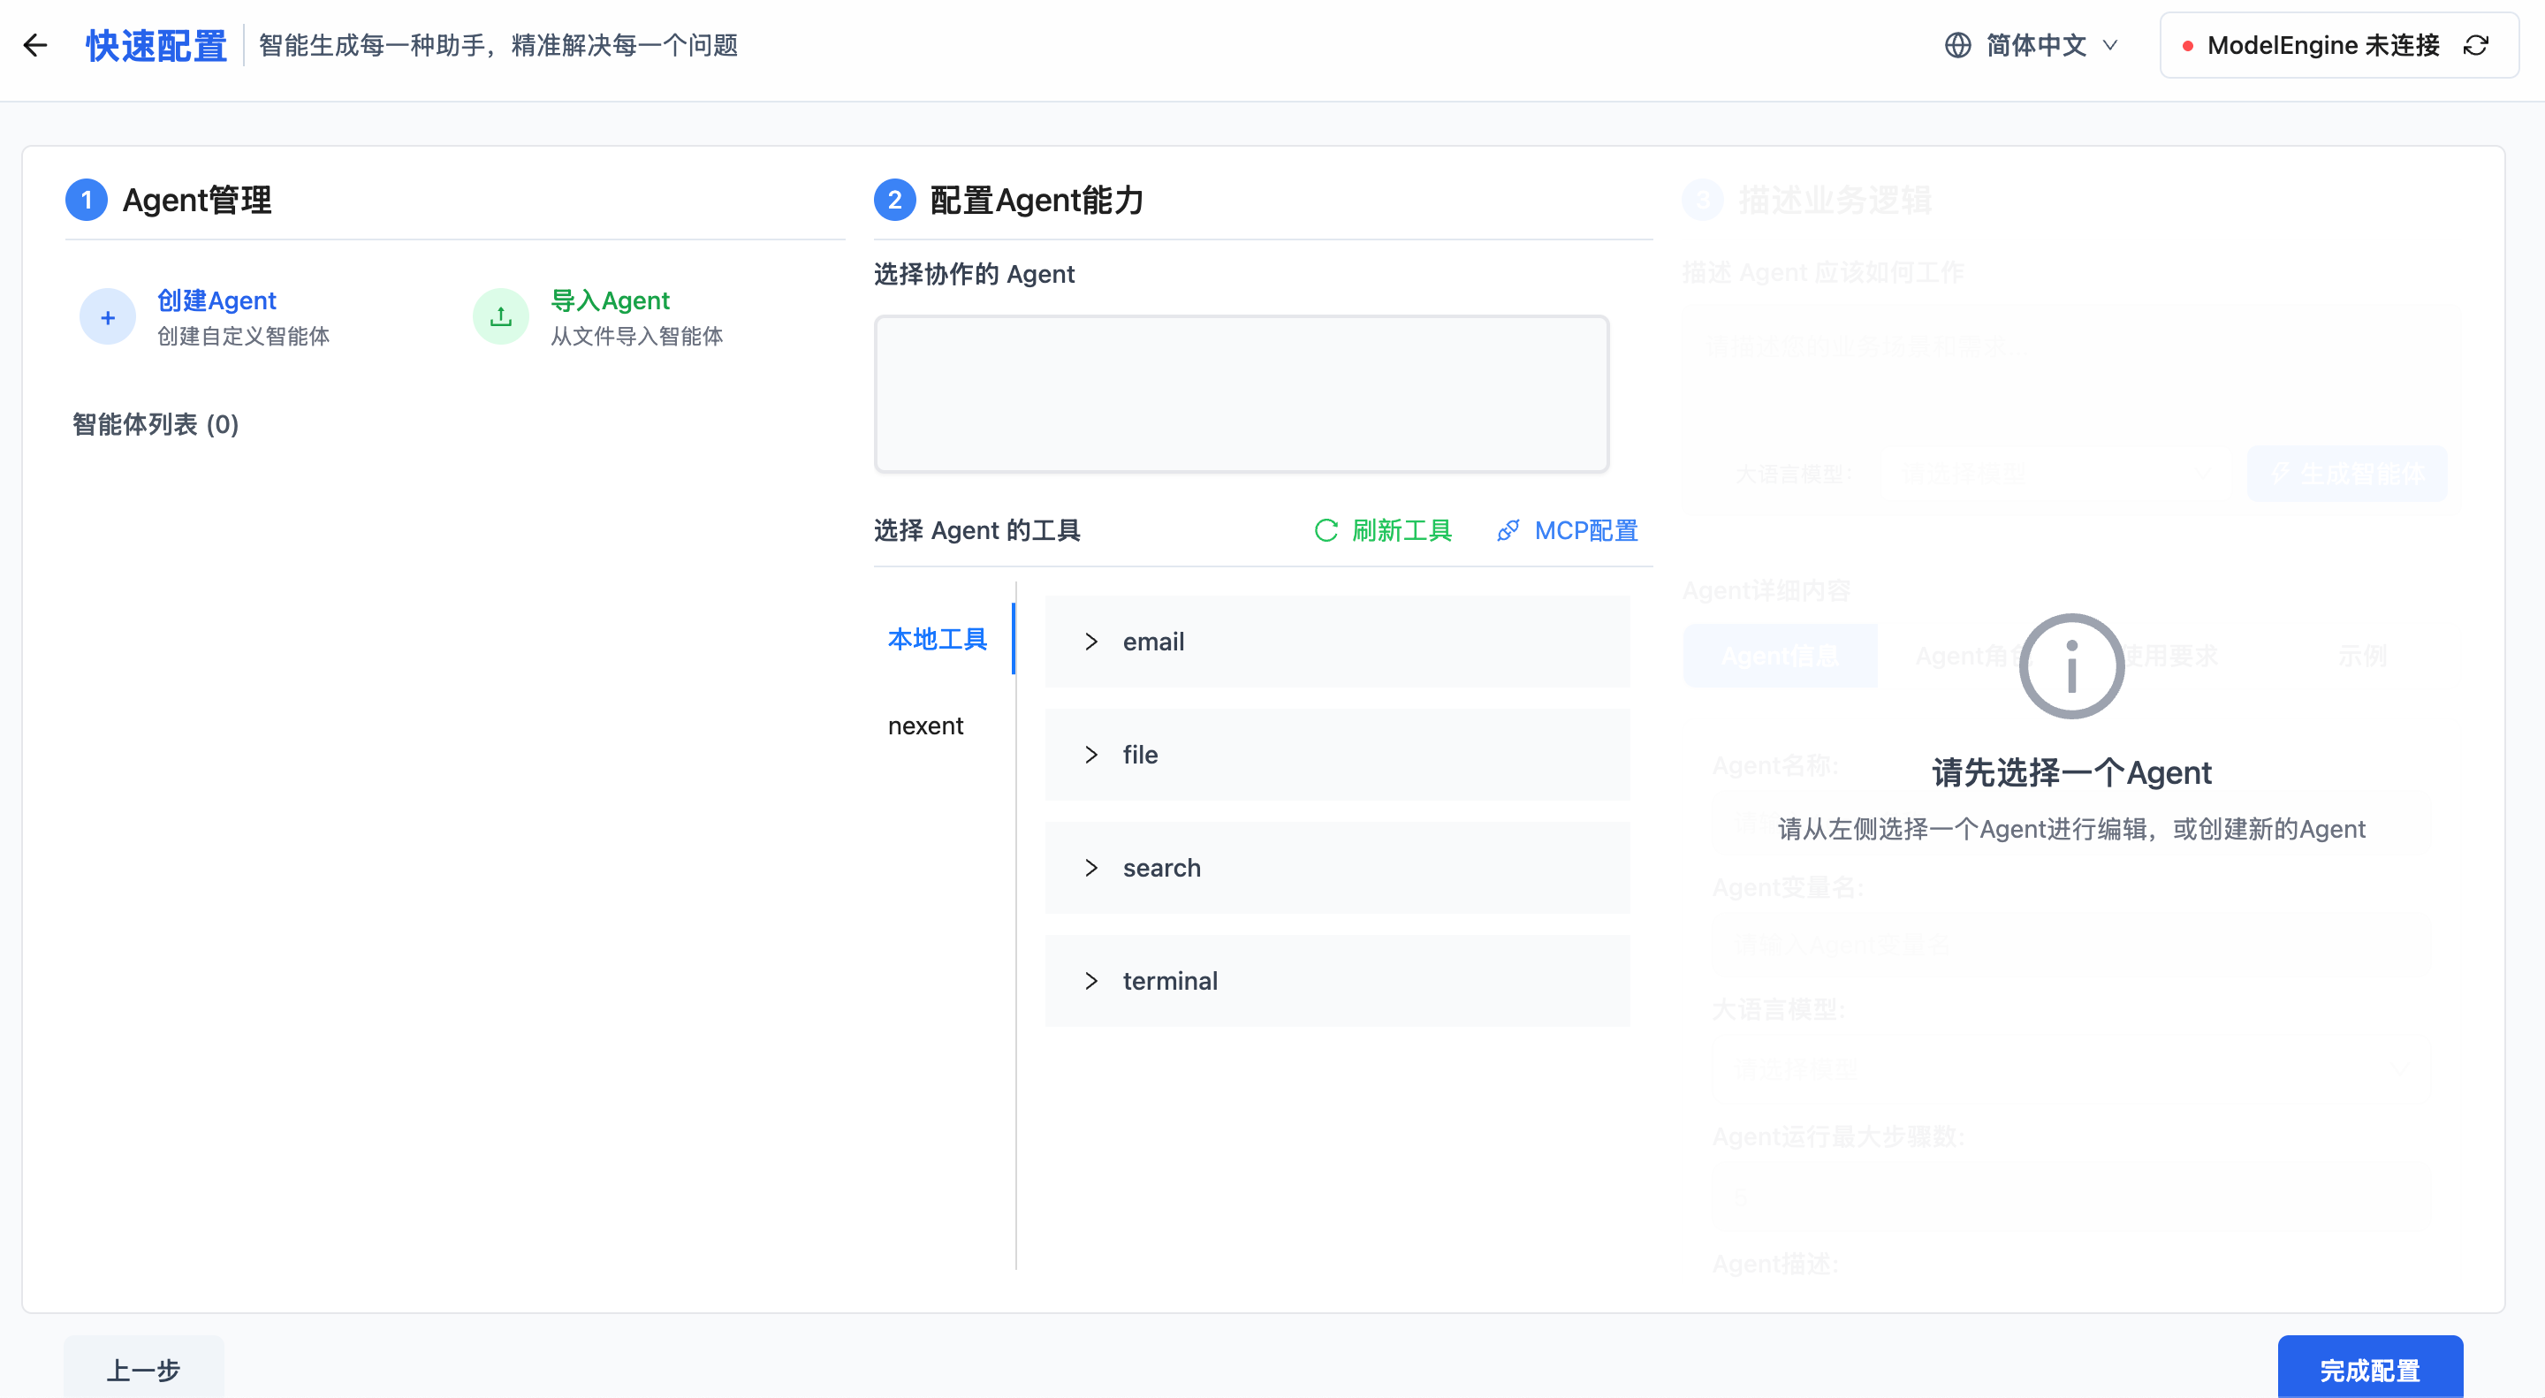Expand the email tool group

pyautogui.click(x=1090, y=642)
